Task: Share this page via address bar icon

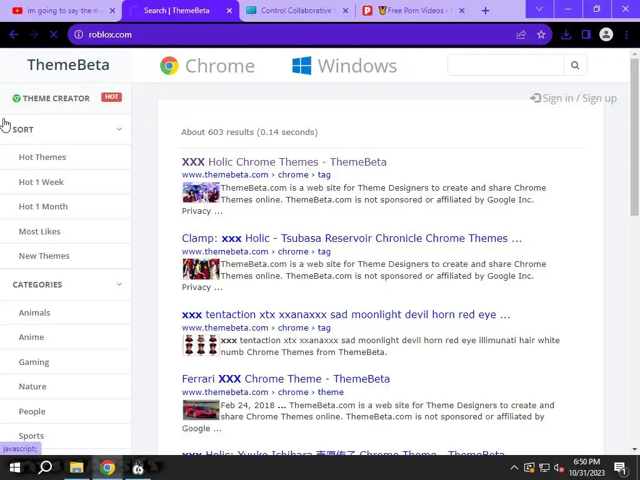Action: [521, 35]
